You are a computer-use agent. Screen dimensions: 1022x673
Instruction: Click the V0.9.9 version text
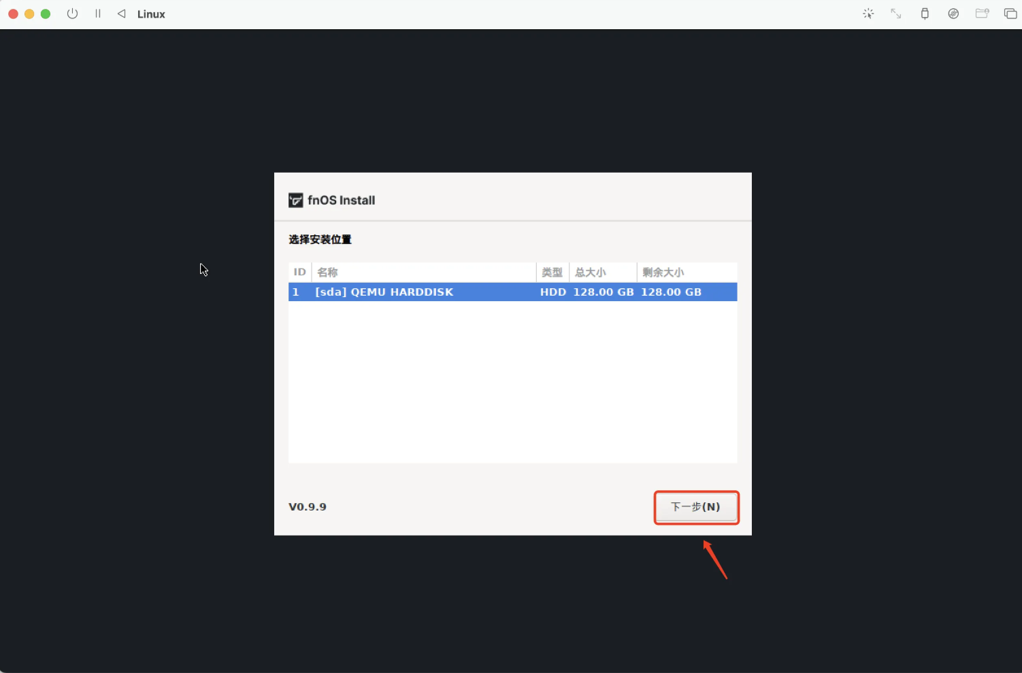point(308,506)
